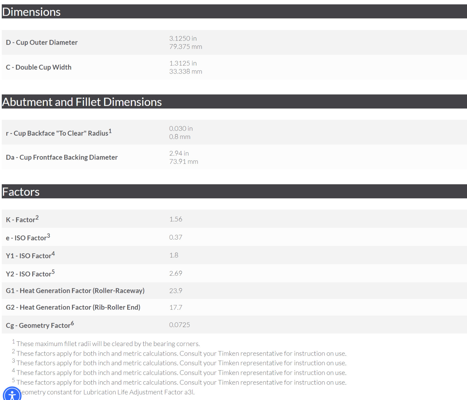Click footnote 4 about inch and metric factors
This screenshot has height=400, width=467.
[x=179, y=372]
